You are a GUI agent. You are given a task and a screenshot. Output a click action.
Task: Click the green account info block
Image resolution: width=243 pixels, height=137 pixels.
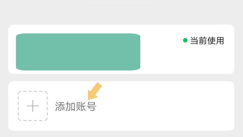pyautogui.click(x=78, y=52)
